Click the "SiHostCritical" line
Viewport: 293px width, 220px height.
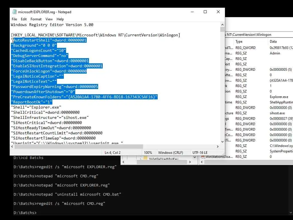click(46, 123)
